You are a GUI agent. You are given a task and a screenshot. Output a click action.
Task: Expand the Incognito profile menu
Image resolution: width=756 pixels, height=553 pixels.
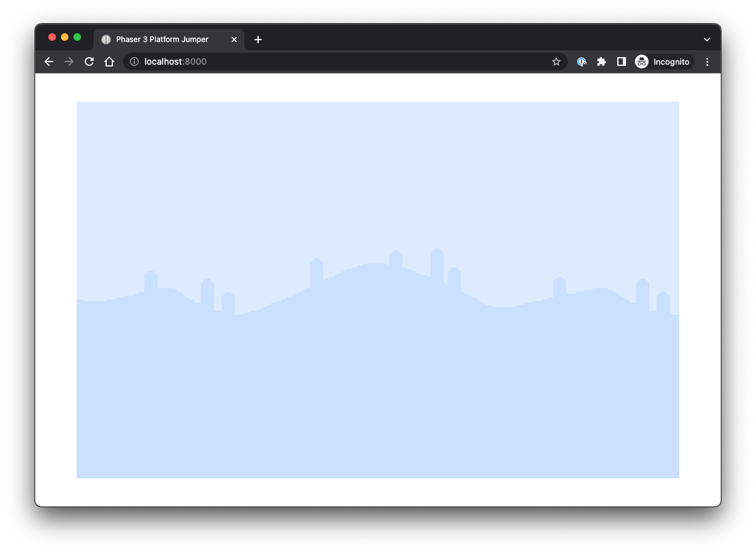coord(663,62)
